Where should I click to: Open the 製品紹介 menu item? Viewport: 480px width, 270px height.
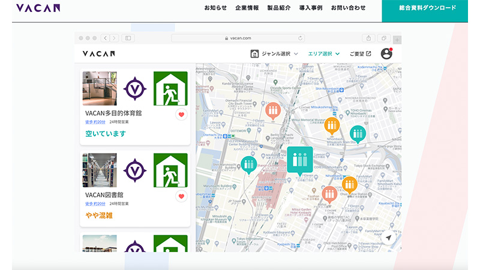point(279,8)
